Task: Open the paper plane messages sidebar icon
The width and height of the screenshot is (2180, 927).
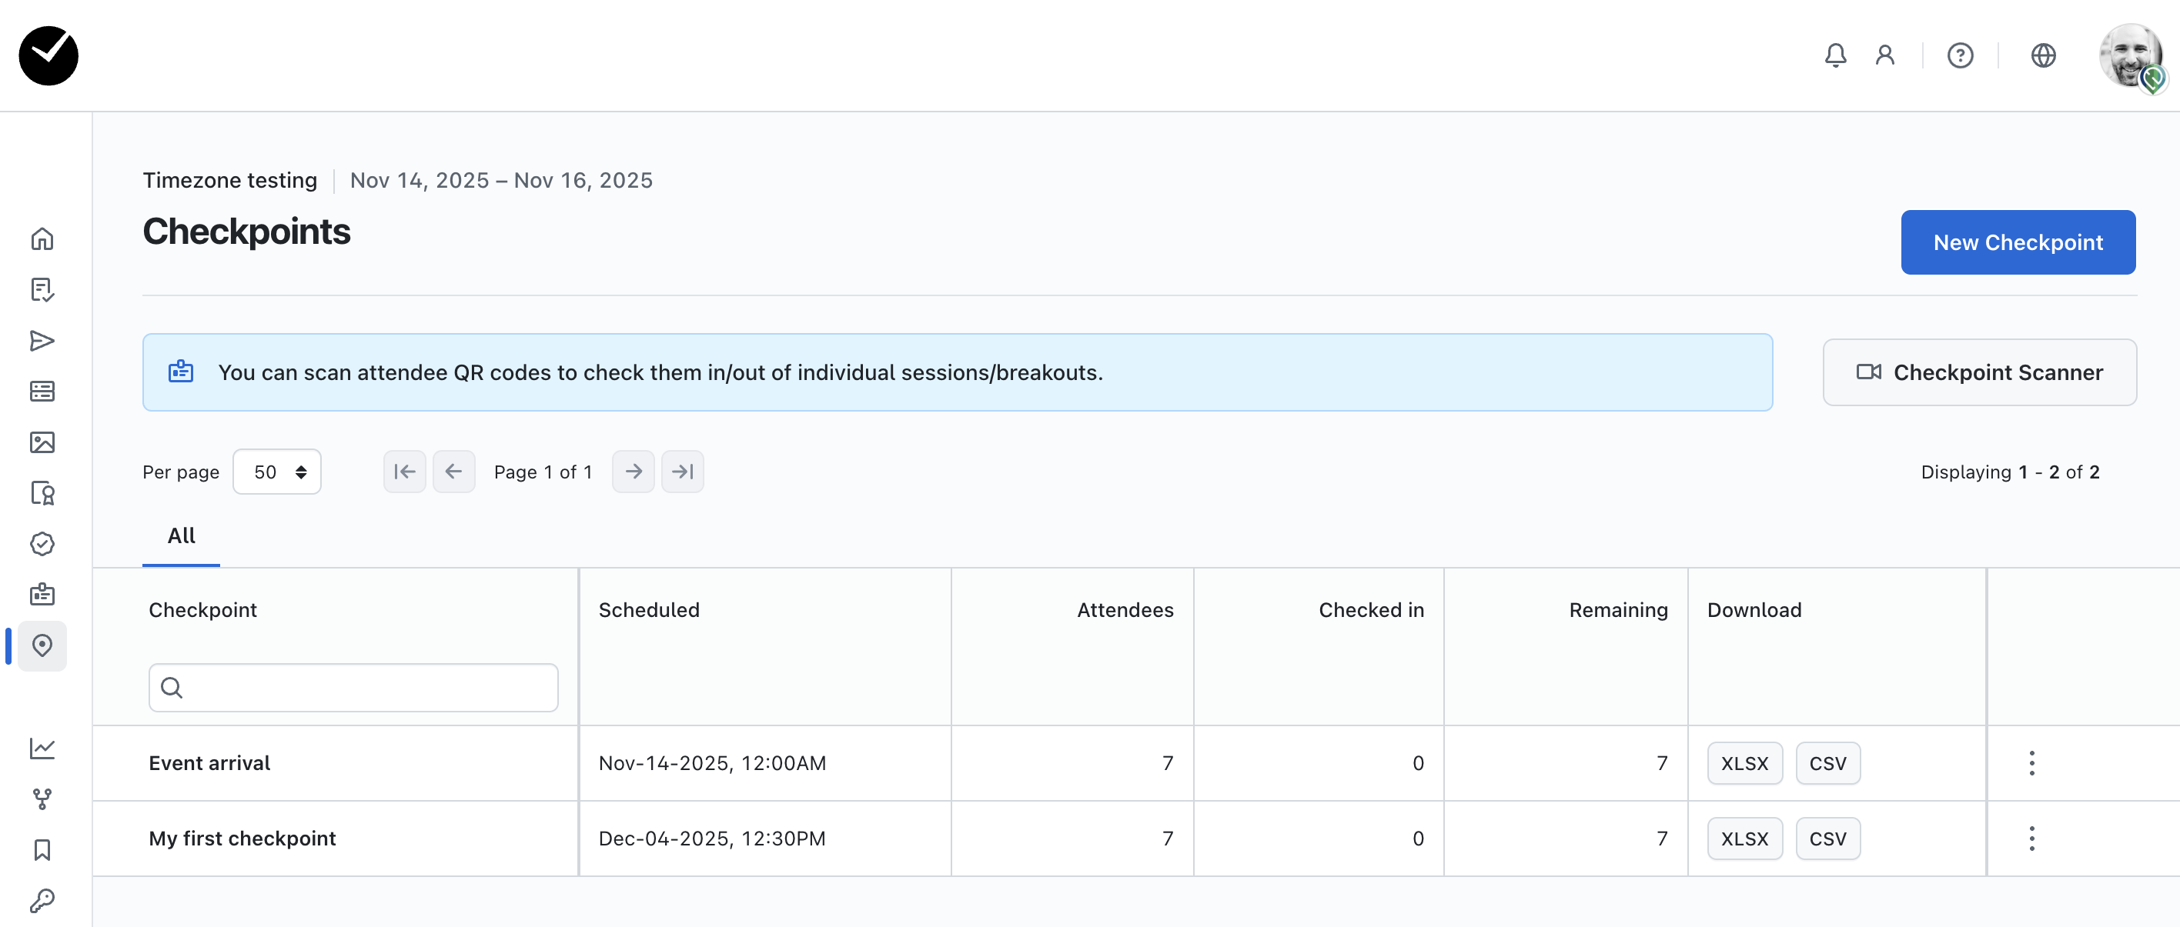Action: tap(42, 341)
